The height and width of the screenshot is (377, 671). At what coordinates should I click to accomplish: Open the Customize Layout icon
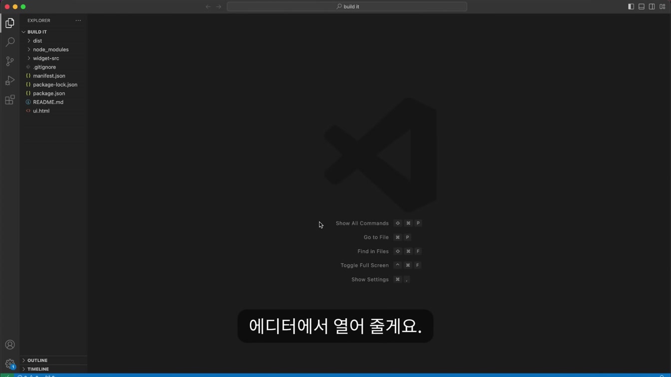(663, 6)
